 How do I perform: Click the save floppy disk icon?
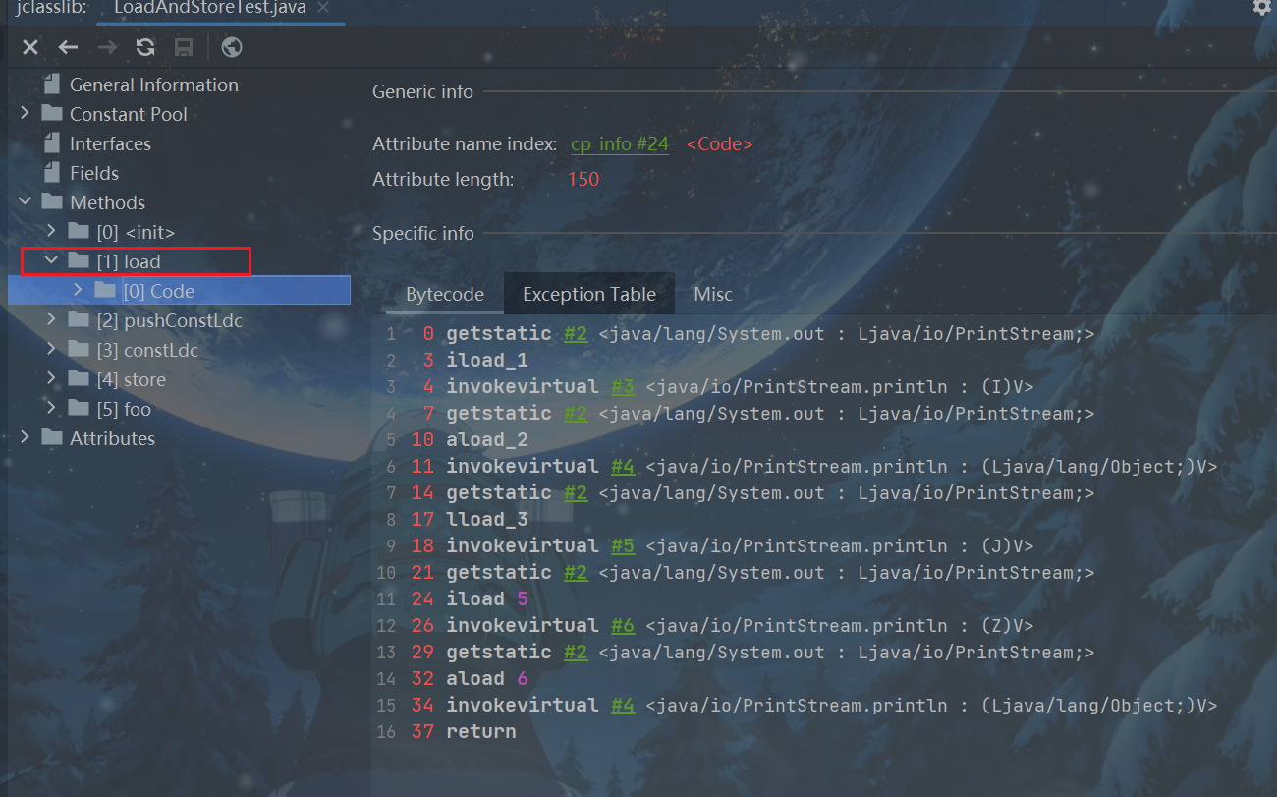[184, 47]
